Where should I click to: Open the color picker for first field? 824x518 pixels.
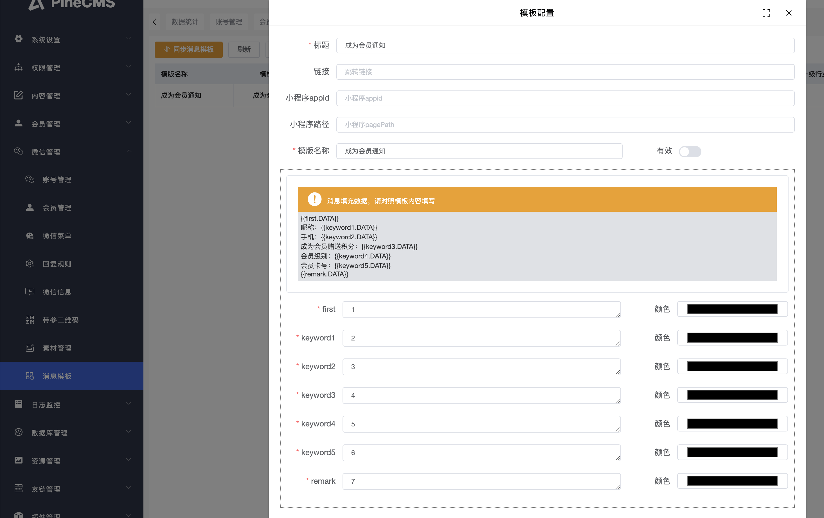coord(732,309)
